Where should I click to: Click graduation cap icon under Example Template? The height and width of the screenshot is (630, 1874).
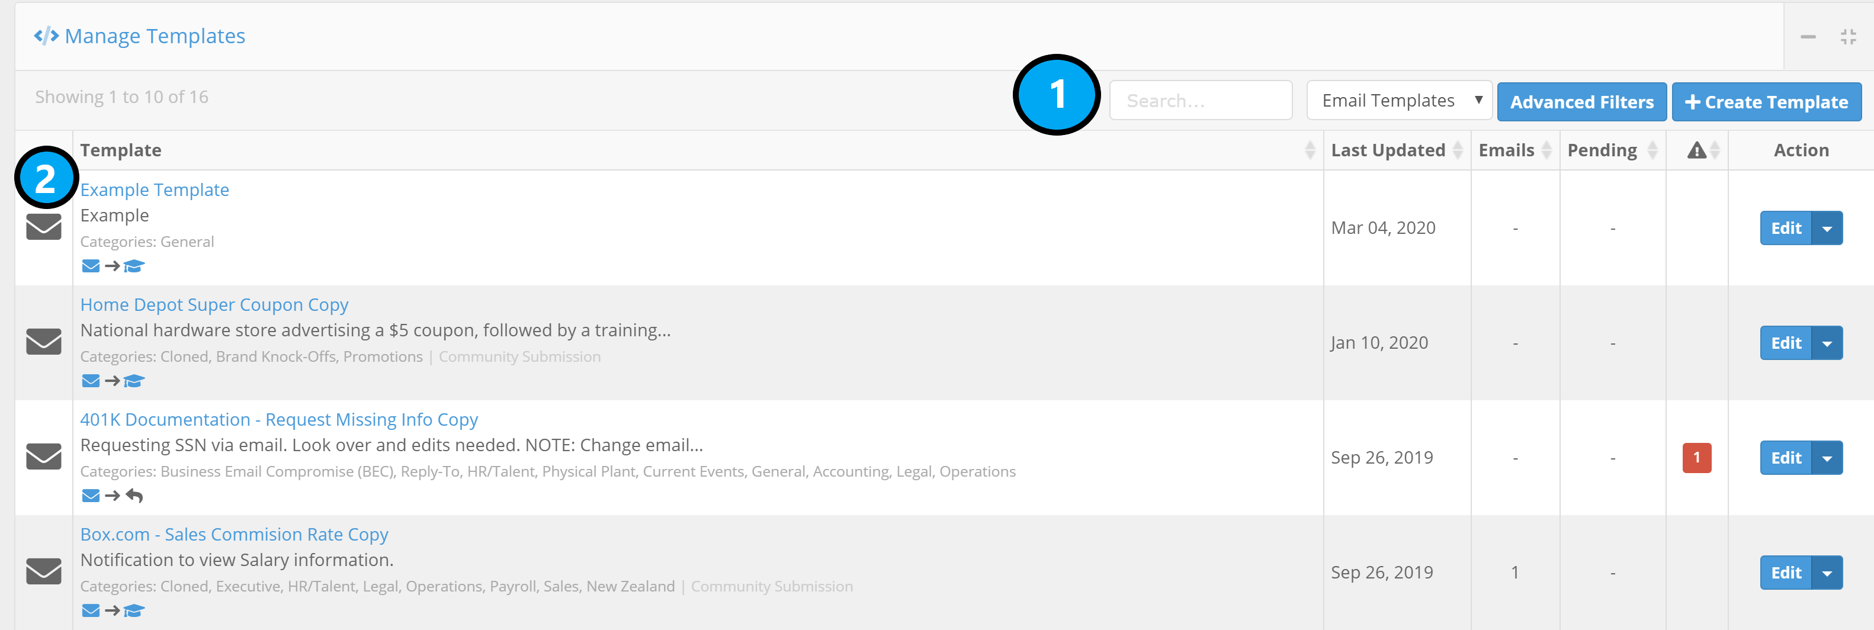coord(134,266)
